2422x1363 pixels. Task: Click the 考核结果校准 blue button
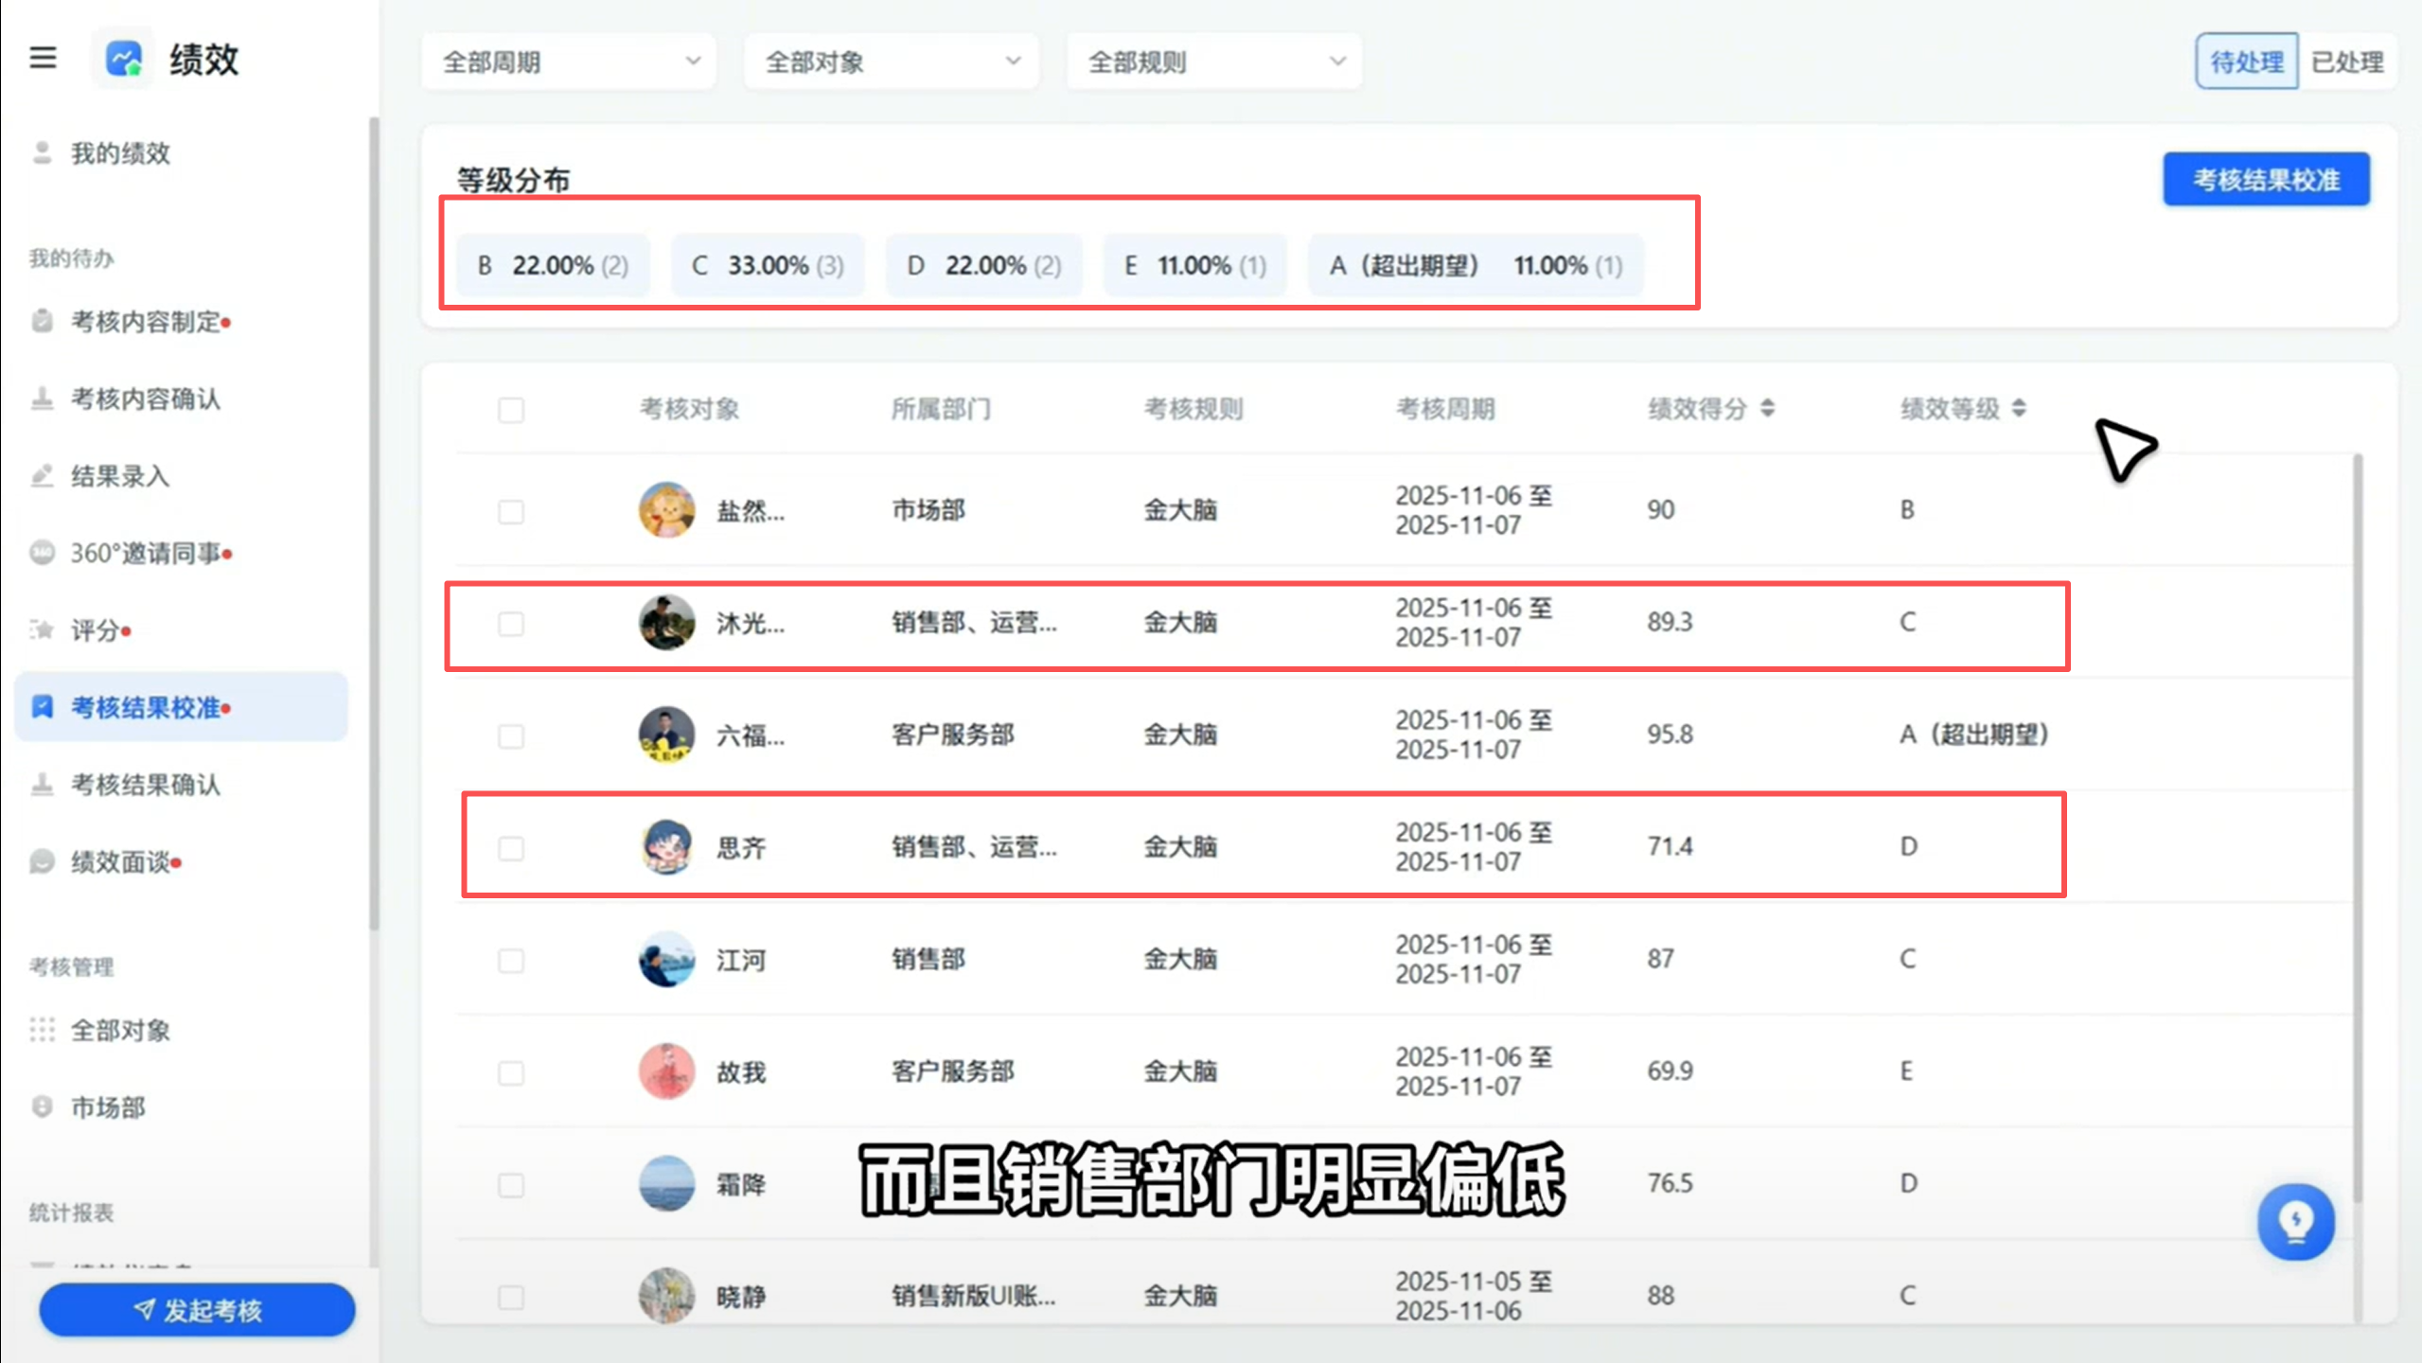click(2266, 179)
